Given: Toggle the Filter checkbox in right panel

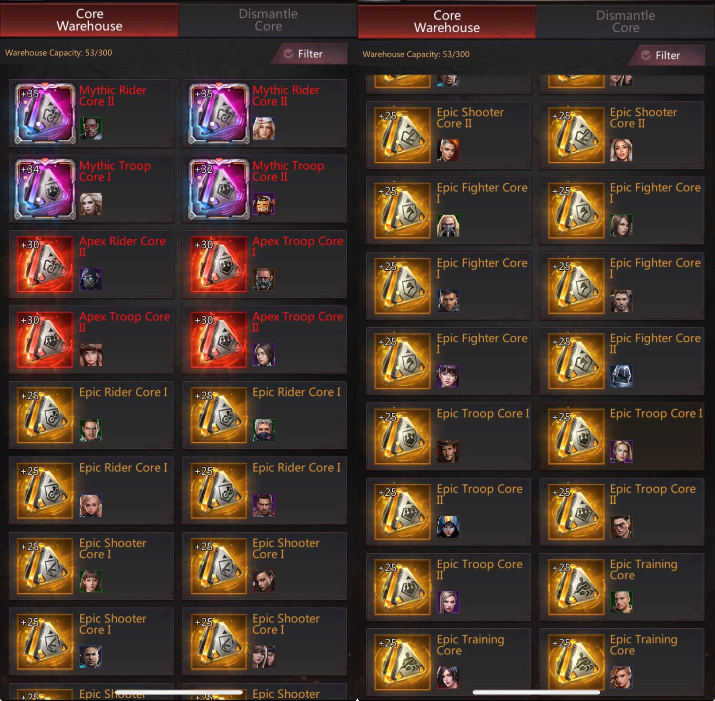Looking at the screenshot, I should 646,55.
